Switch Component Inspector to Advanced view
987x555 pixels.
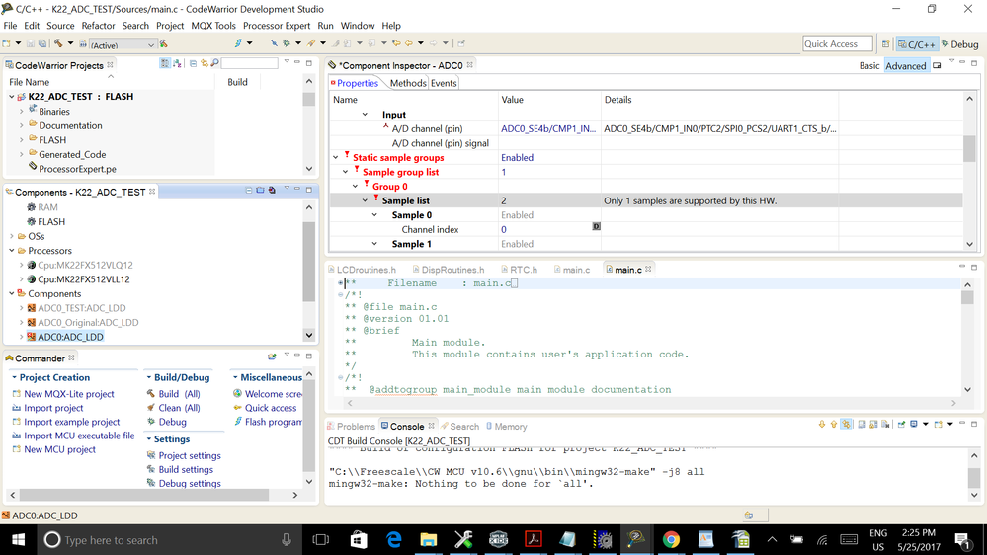[x=905, y=66]
